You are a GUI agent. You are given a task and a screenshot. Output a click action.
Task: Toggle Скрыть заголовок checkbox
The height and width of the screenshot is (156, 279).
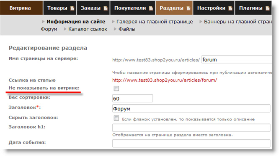[x=116, y=118]
